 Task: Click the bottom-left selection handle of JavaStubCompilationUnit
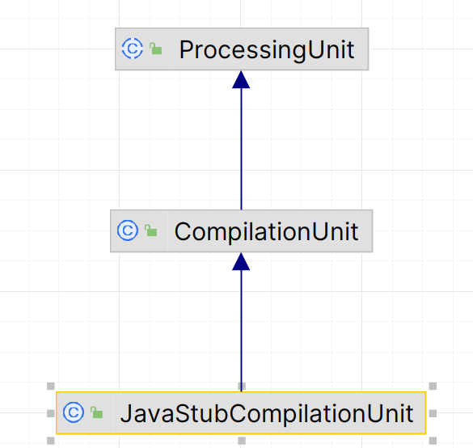pos(51,441)
